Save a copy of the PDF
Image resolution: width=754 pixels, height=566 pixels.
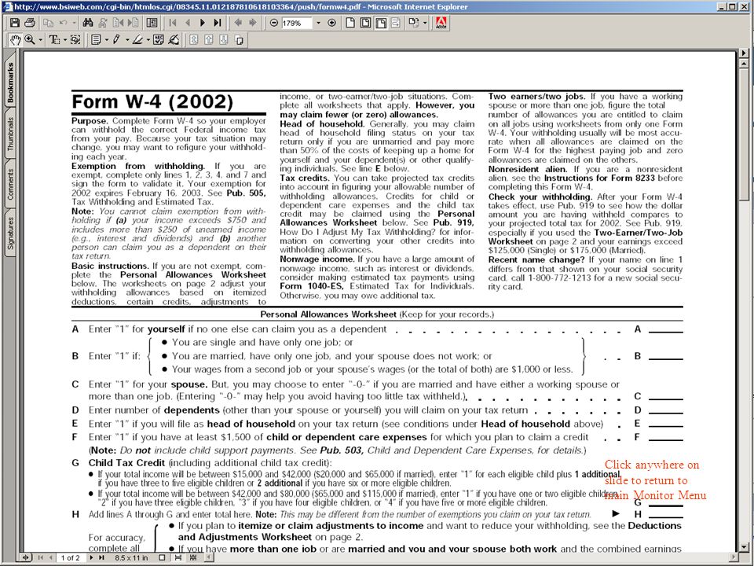tap(14, 23)
